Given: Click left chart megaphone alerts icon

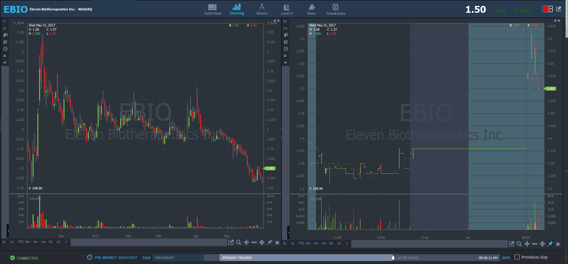Looking at the screenshot, I should tap(5, 63).
